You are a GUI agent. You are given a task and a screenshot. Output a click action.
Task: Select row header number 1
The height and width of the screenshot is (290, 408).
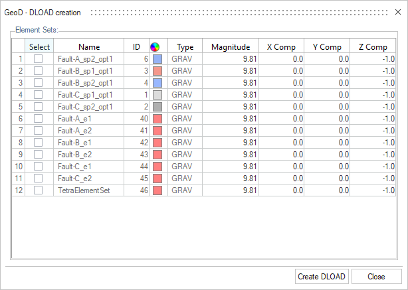tap(19, 59)
